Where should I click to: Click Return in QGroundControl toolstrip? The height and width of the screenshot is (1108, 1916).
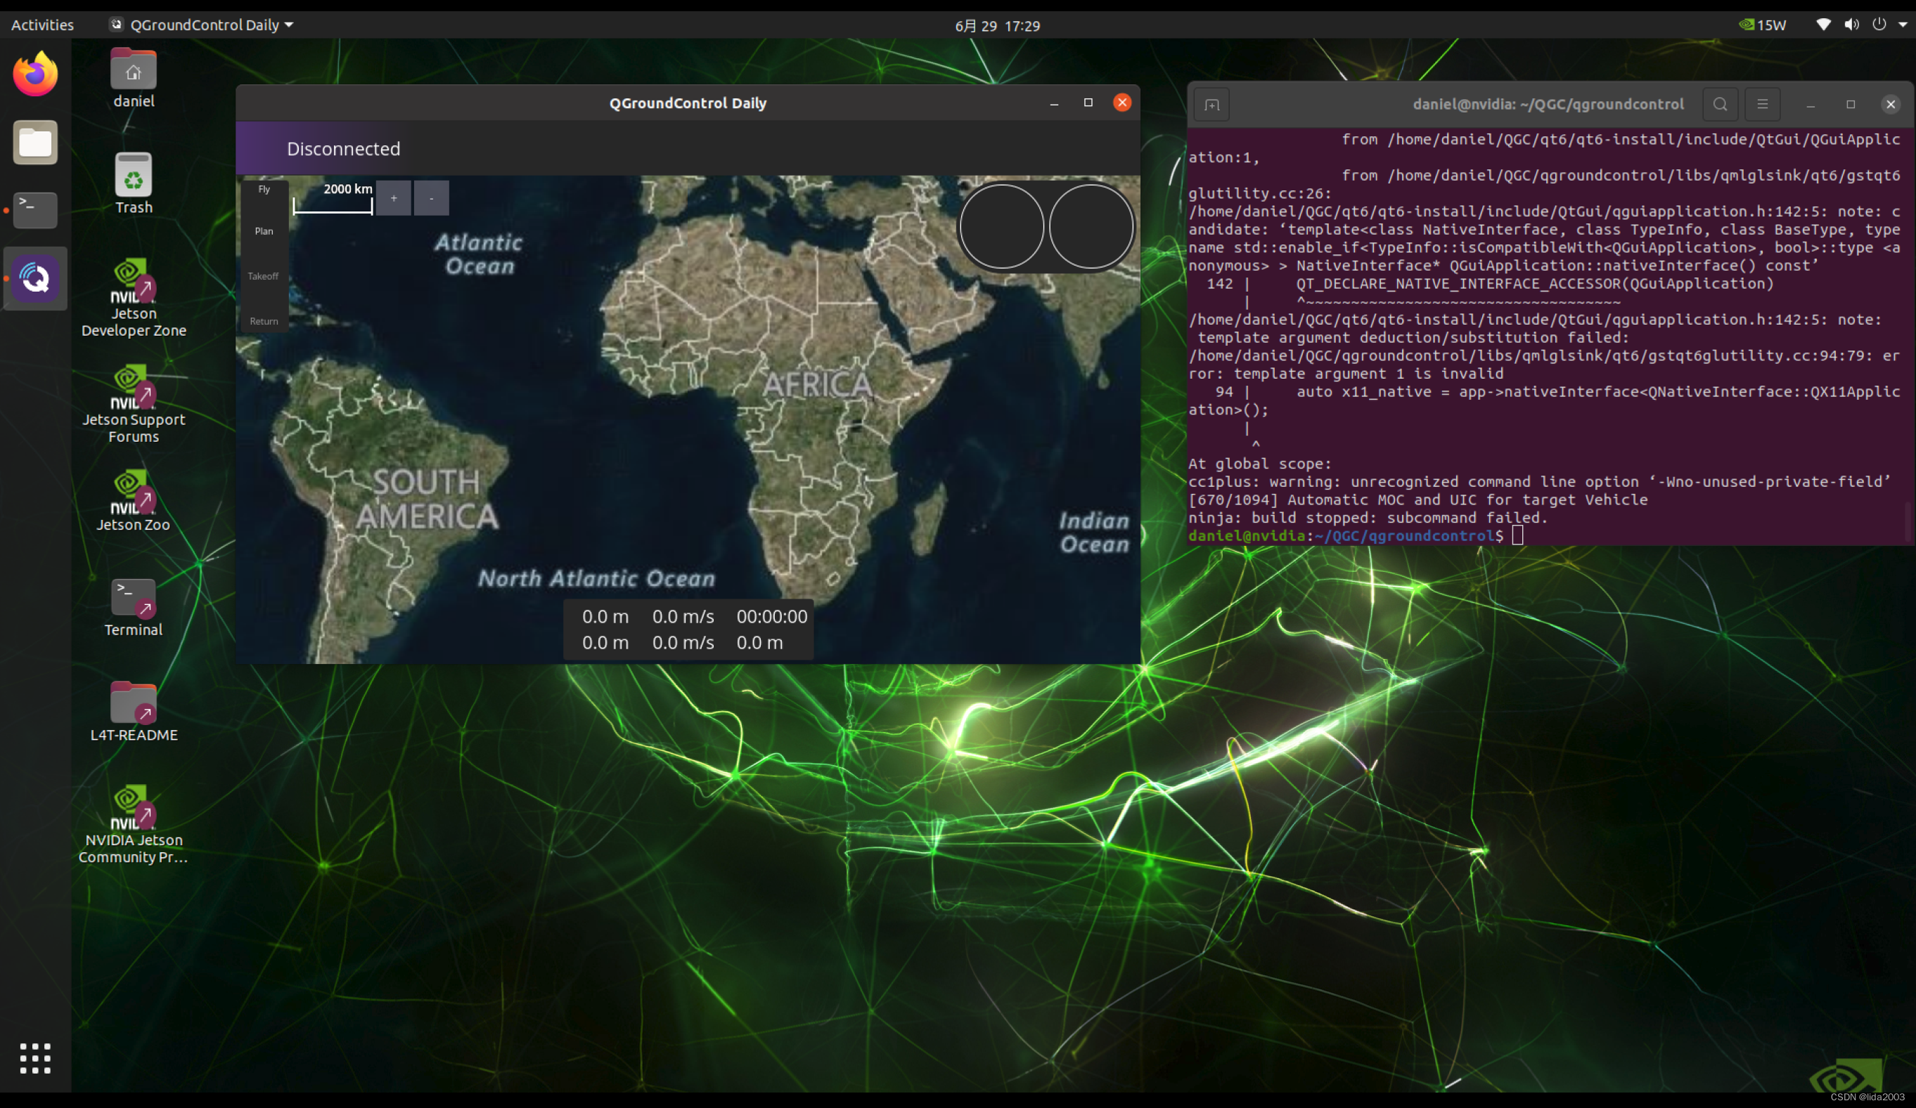tap(264, 320)
